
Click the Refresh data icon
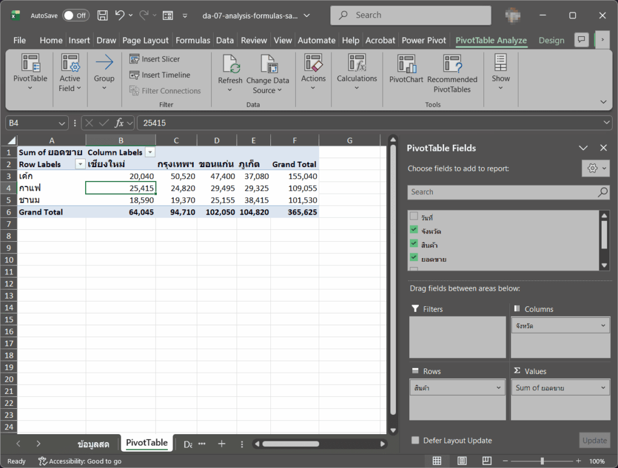point(230,64)
